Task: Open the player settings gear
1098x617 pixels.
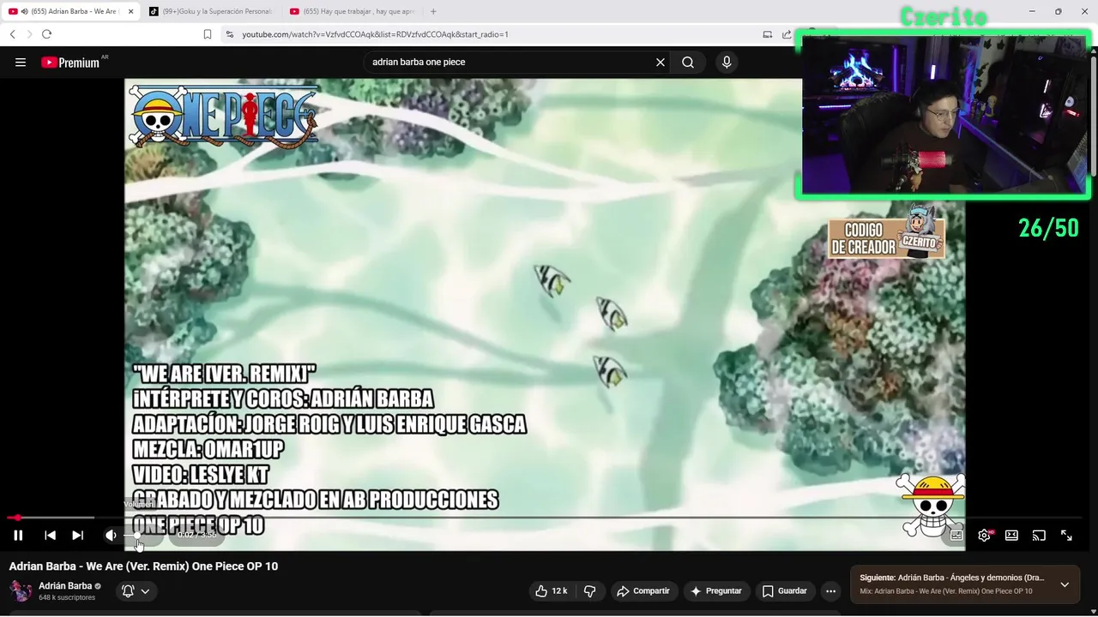Action: pyautogui.click(x=985, y=536)
